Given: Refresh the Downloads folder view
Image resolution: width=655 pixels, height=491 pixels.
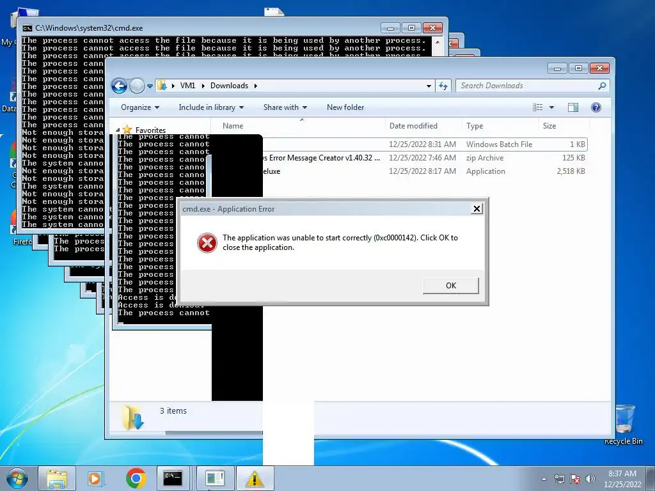Looking at the screenshot, I should tap(443, 86).
